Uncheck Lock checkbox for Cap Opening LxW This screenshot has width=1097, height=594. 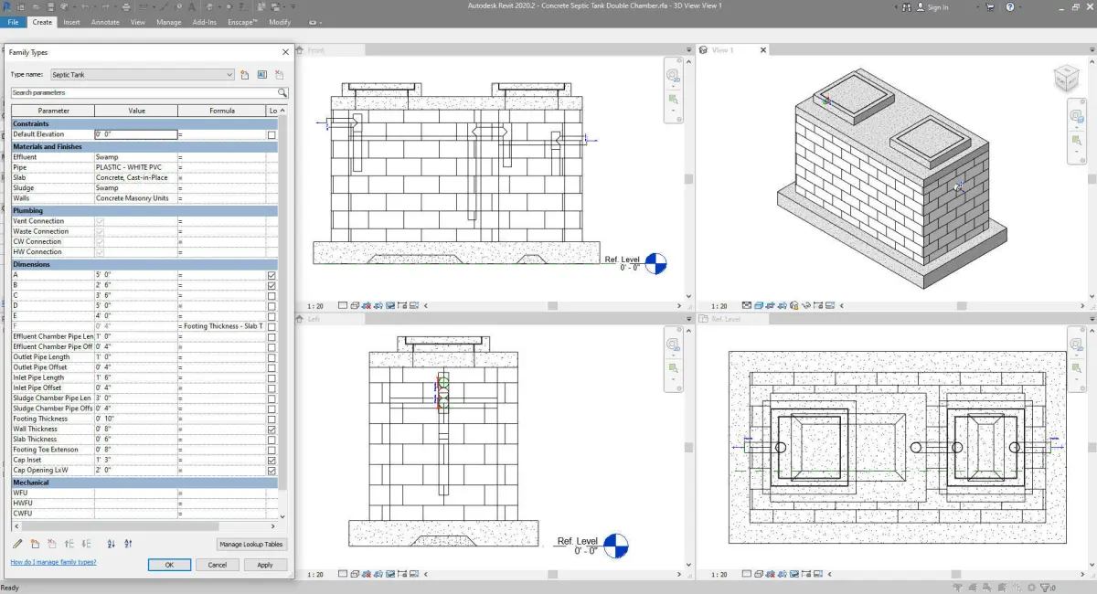point(272,470)
